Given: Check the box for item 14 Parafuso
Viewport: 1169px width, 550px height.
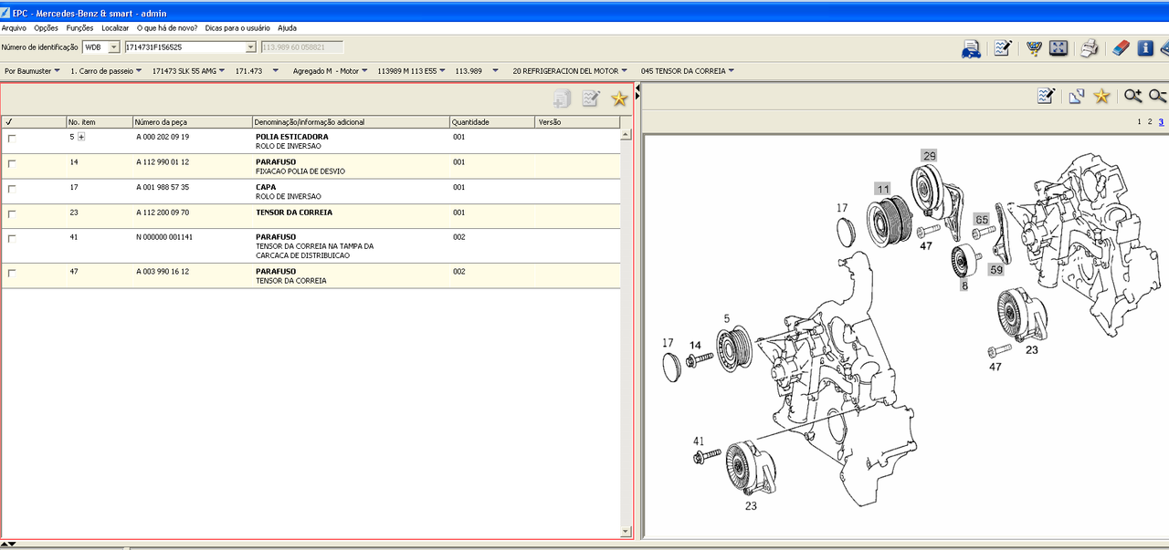Looking at the screenshot, I should [12, 163].
